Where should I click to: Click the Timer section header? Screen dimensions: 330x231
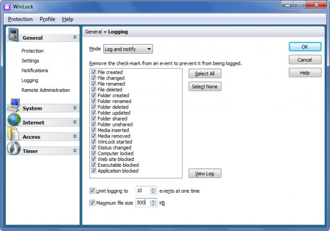pos(43,151)
